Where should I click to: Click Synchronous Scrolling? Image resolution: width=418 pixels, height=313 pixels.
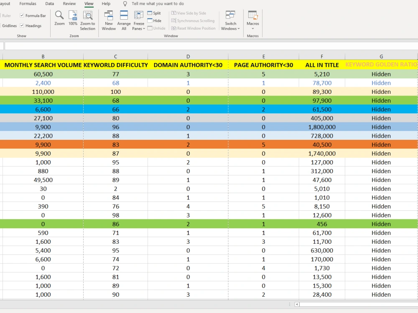pos(193,20)
